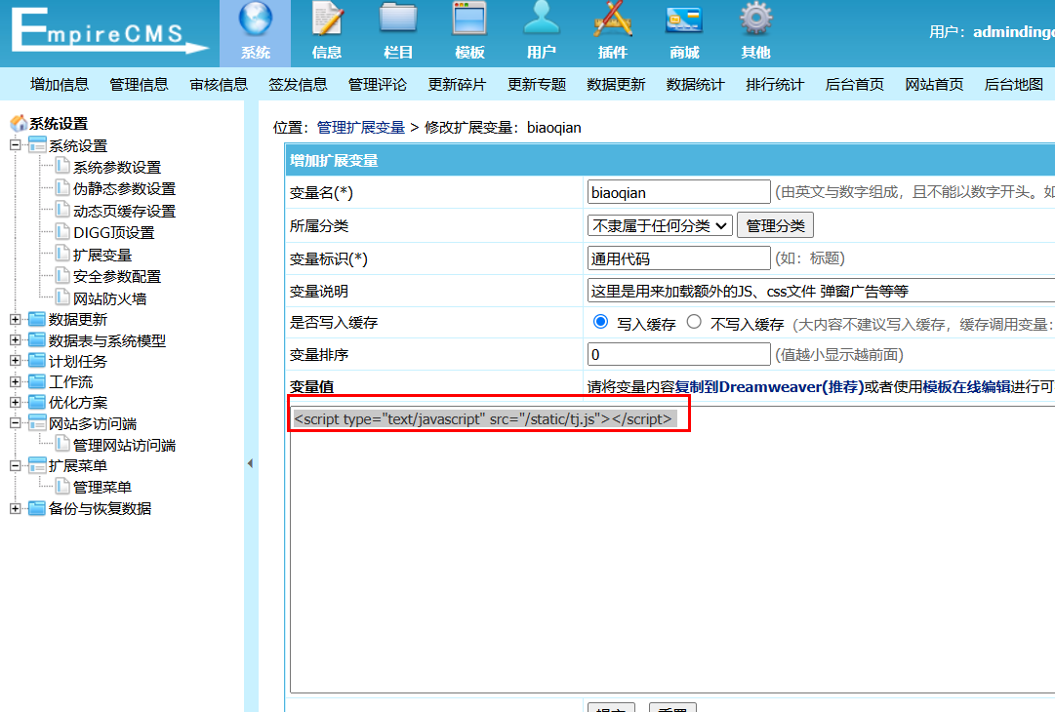Select the 其他 gear icon

[x=755, y=21]
